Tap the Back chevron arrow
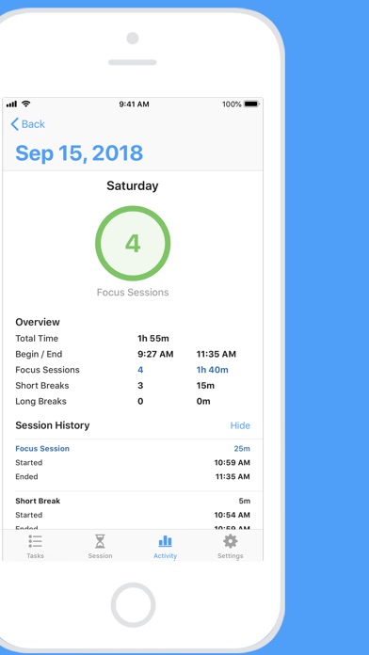 (15, 124)
